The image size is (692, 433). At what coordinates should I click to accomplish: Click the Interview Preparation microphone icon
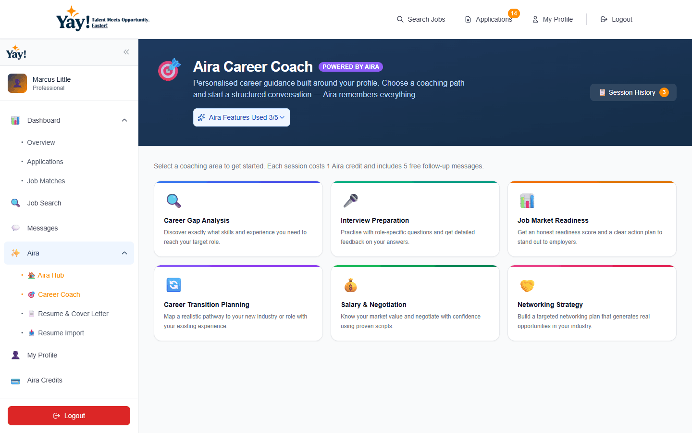click(350, 201)
